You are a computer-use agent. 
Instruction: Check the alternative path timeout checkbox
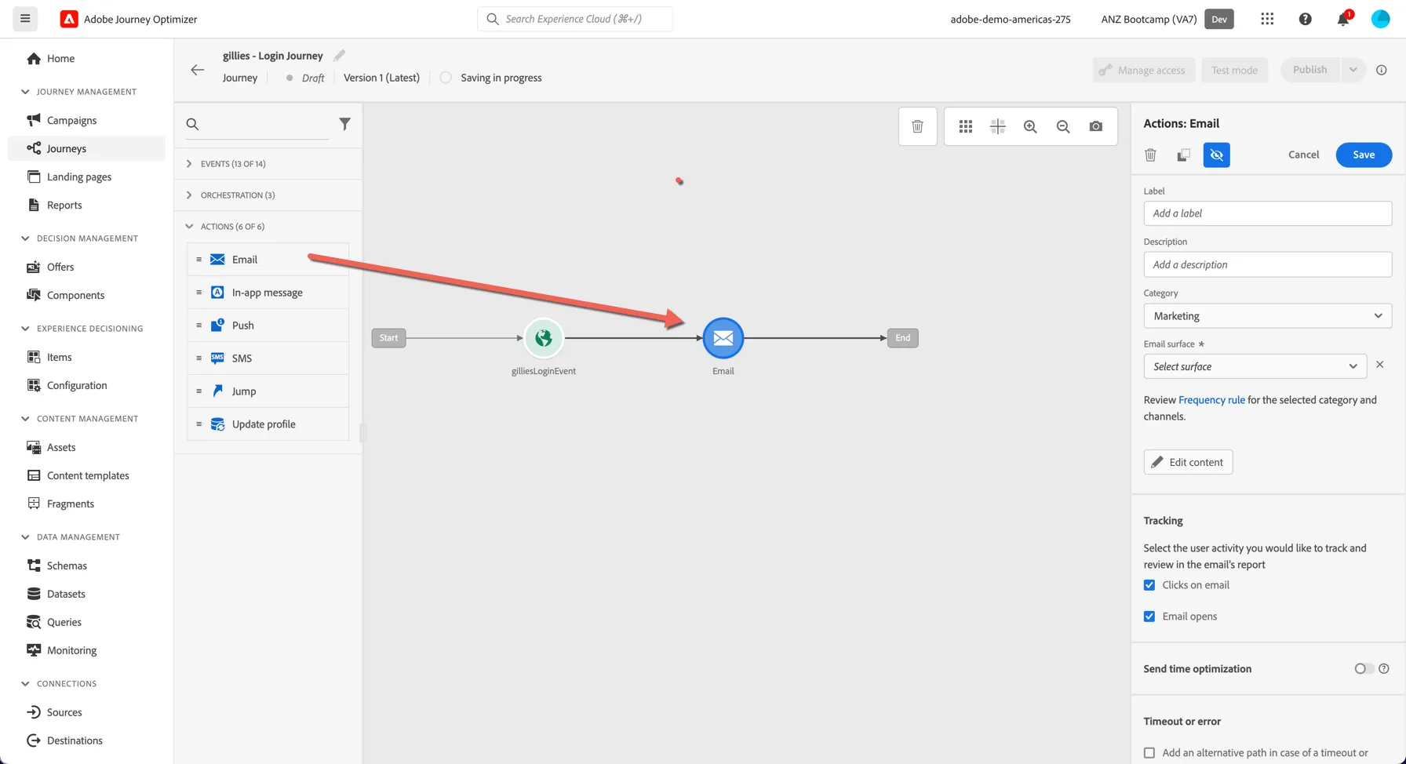point(1149,753)
